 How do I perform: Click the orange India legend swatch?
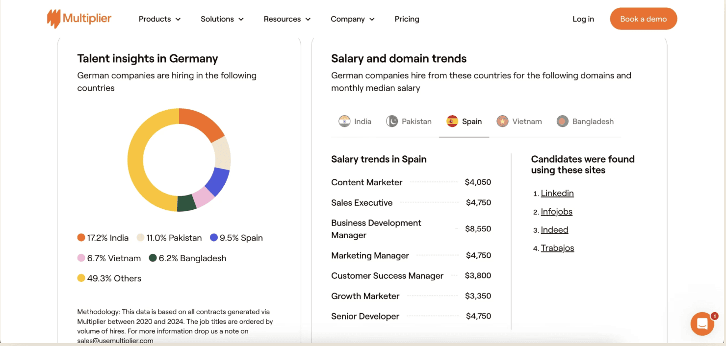[x=81, y=238]
